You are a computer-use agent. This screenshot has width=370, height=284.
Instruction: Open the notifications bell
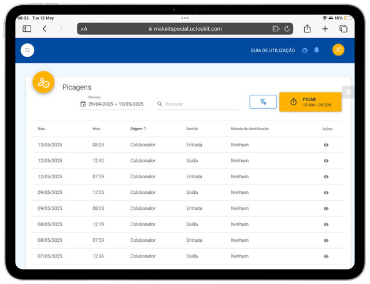click(316, 50)
